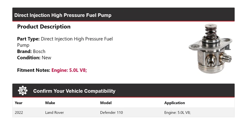Click the Model column header
247x133 pixels.
(x=106, y=103)
